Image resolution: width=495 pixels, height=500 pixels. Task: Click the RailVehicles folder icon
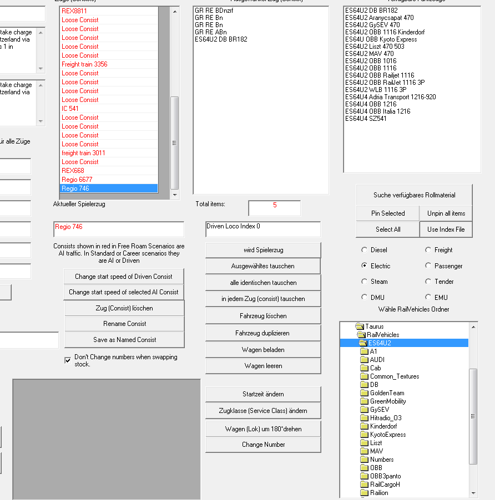click(361, 335)
